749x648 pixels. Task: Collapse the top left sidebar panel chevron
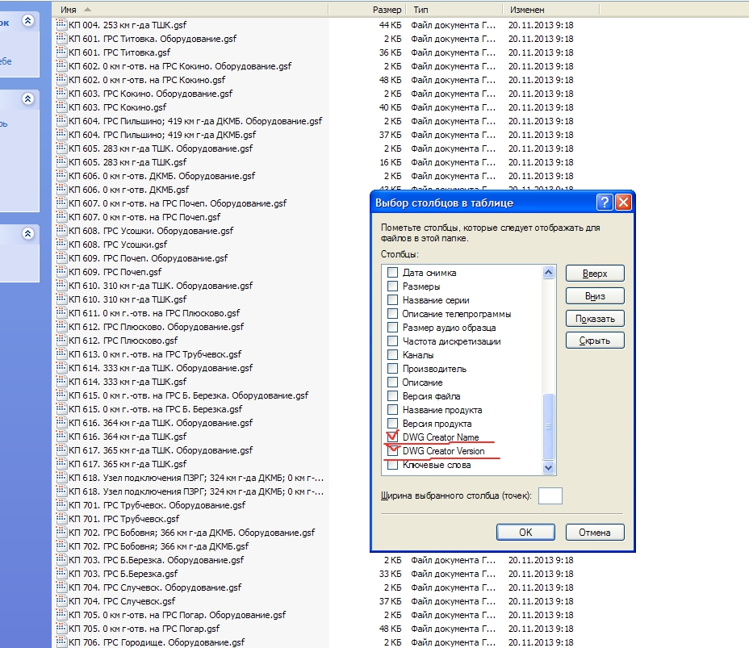28,22
